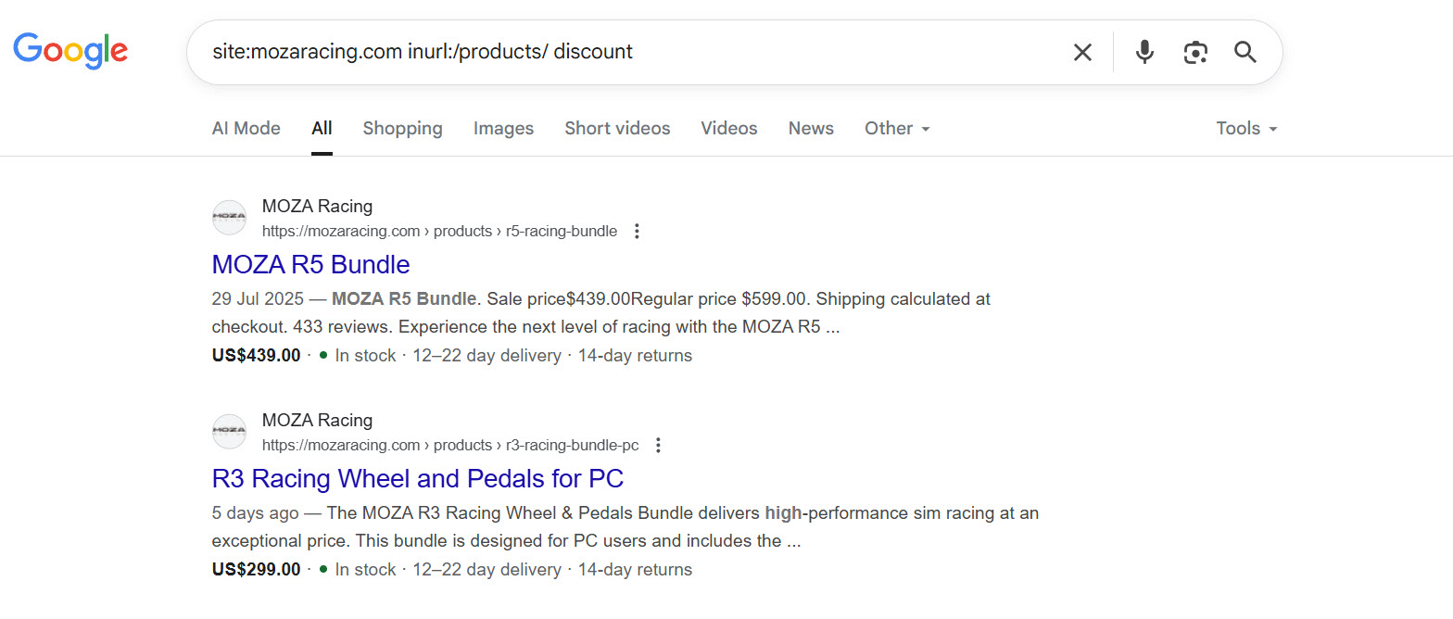The image size is (1453, 619).
Task: Click the MOZA favicon on the R3 result
Action: tap(229, 431)
